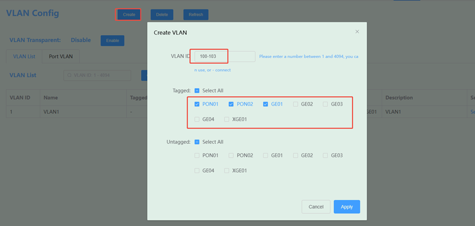Image resolution: width=475 pixels, height=226 pixels.
Task: Cancel the Create VLAN dialog
Action: click(x=316, y=207)
